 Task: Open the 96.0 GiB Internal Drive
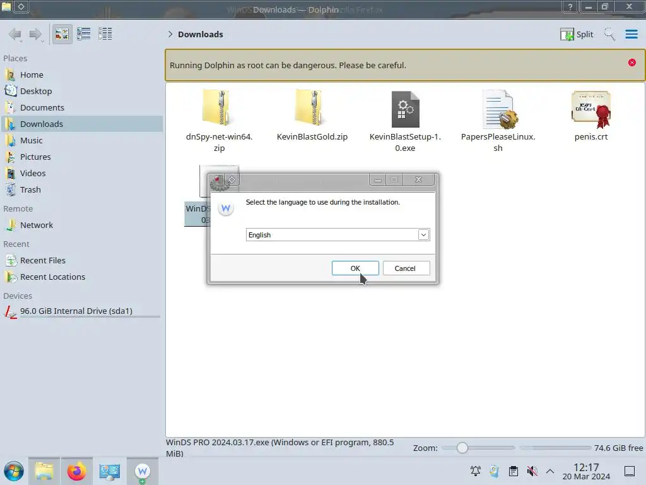(81, 311)
